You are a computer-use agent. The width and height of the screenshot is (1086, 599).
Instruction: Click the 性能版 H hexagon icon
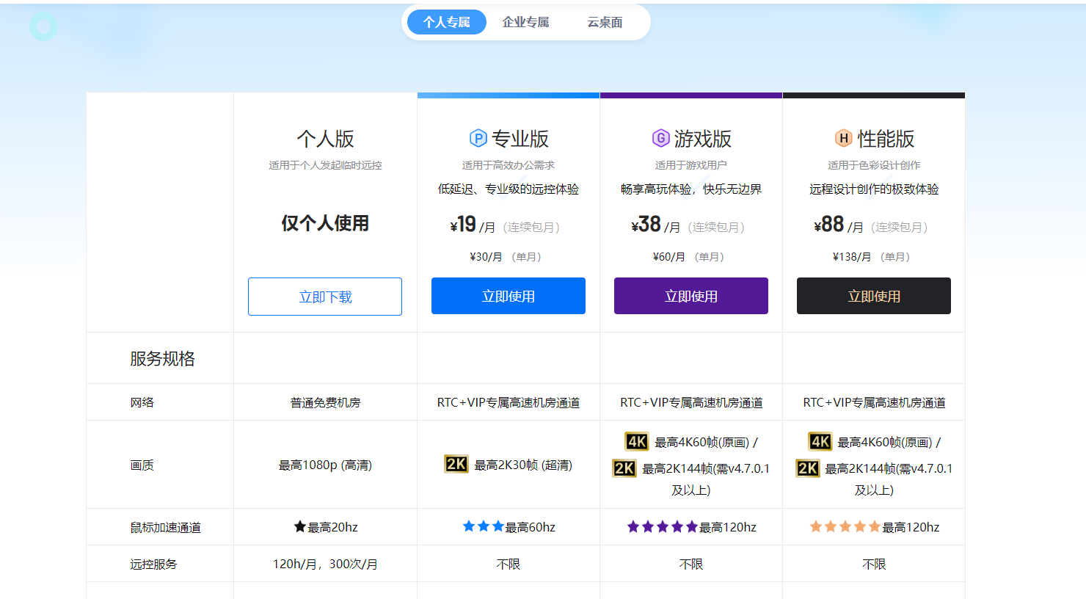pyautogui.click(x=844, y=138)
